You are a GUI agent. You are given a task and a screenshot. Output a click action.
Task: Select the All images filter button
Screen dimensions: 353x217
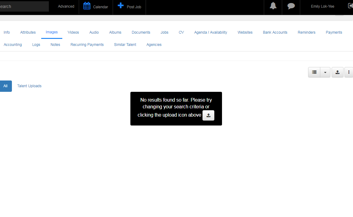pos(5,86)
